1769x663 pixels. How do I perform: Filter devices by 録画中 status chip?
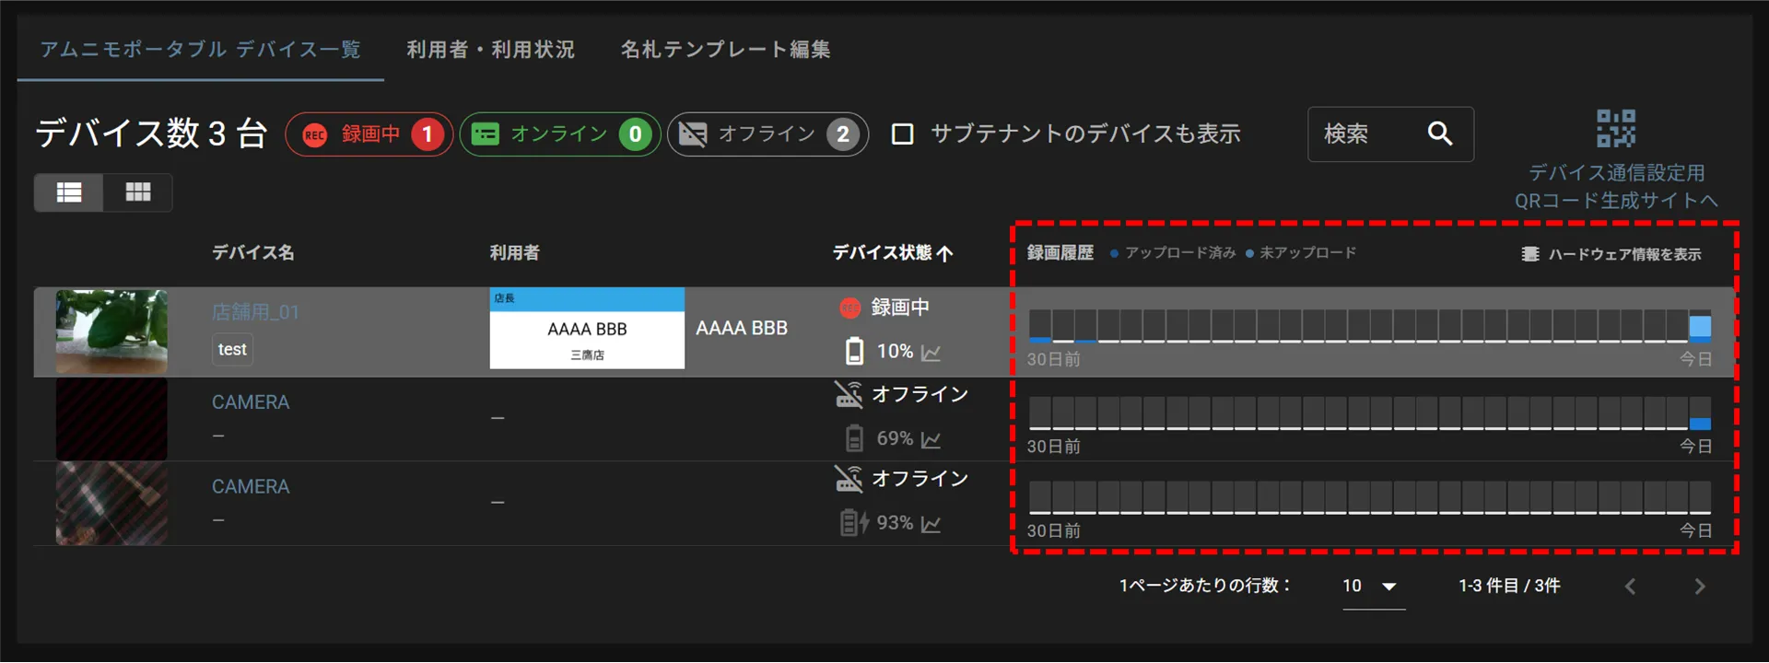(369, 134)
